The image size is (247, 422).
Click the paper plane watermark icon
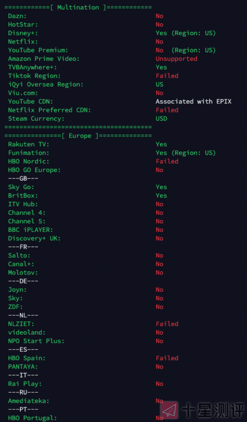coord(170,410)
